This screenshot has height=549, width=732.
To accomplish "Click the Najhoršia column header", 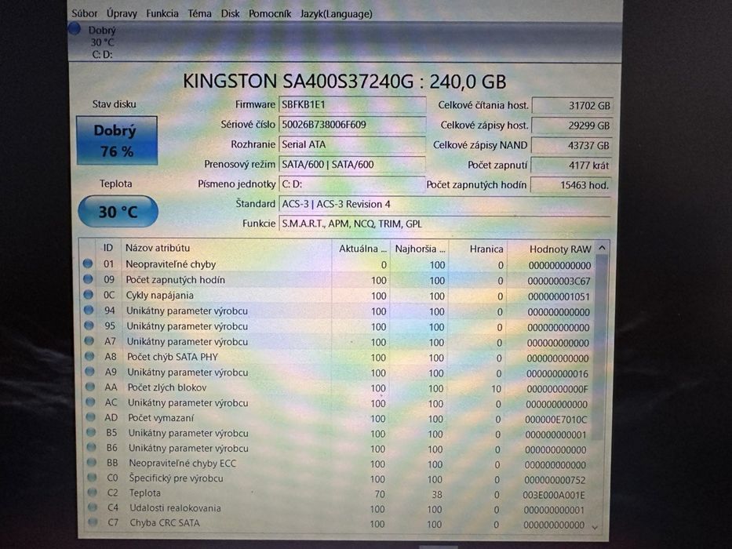I will (420, 249).
